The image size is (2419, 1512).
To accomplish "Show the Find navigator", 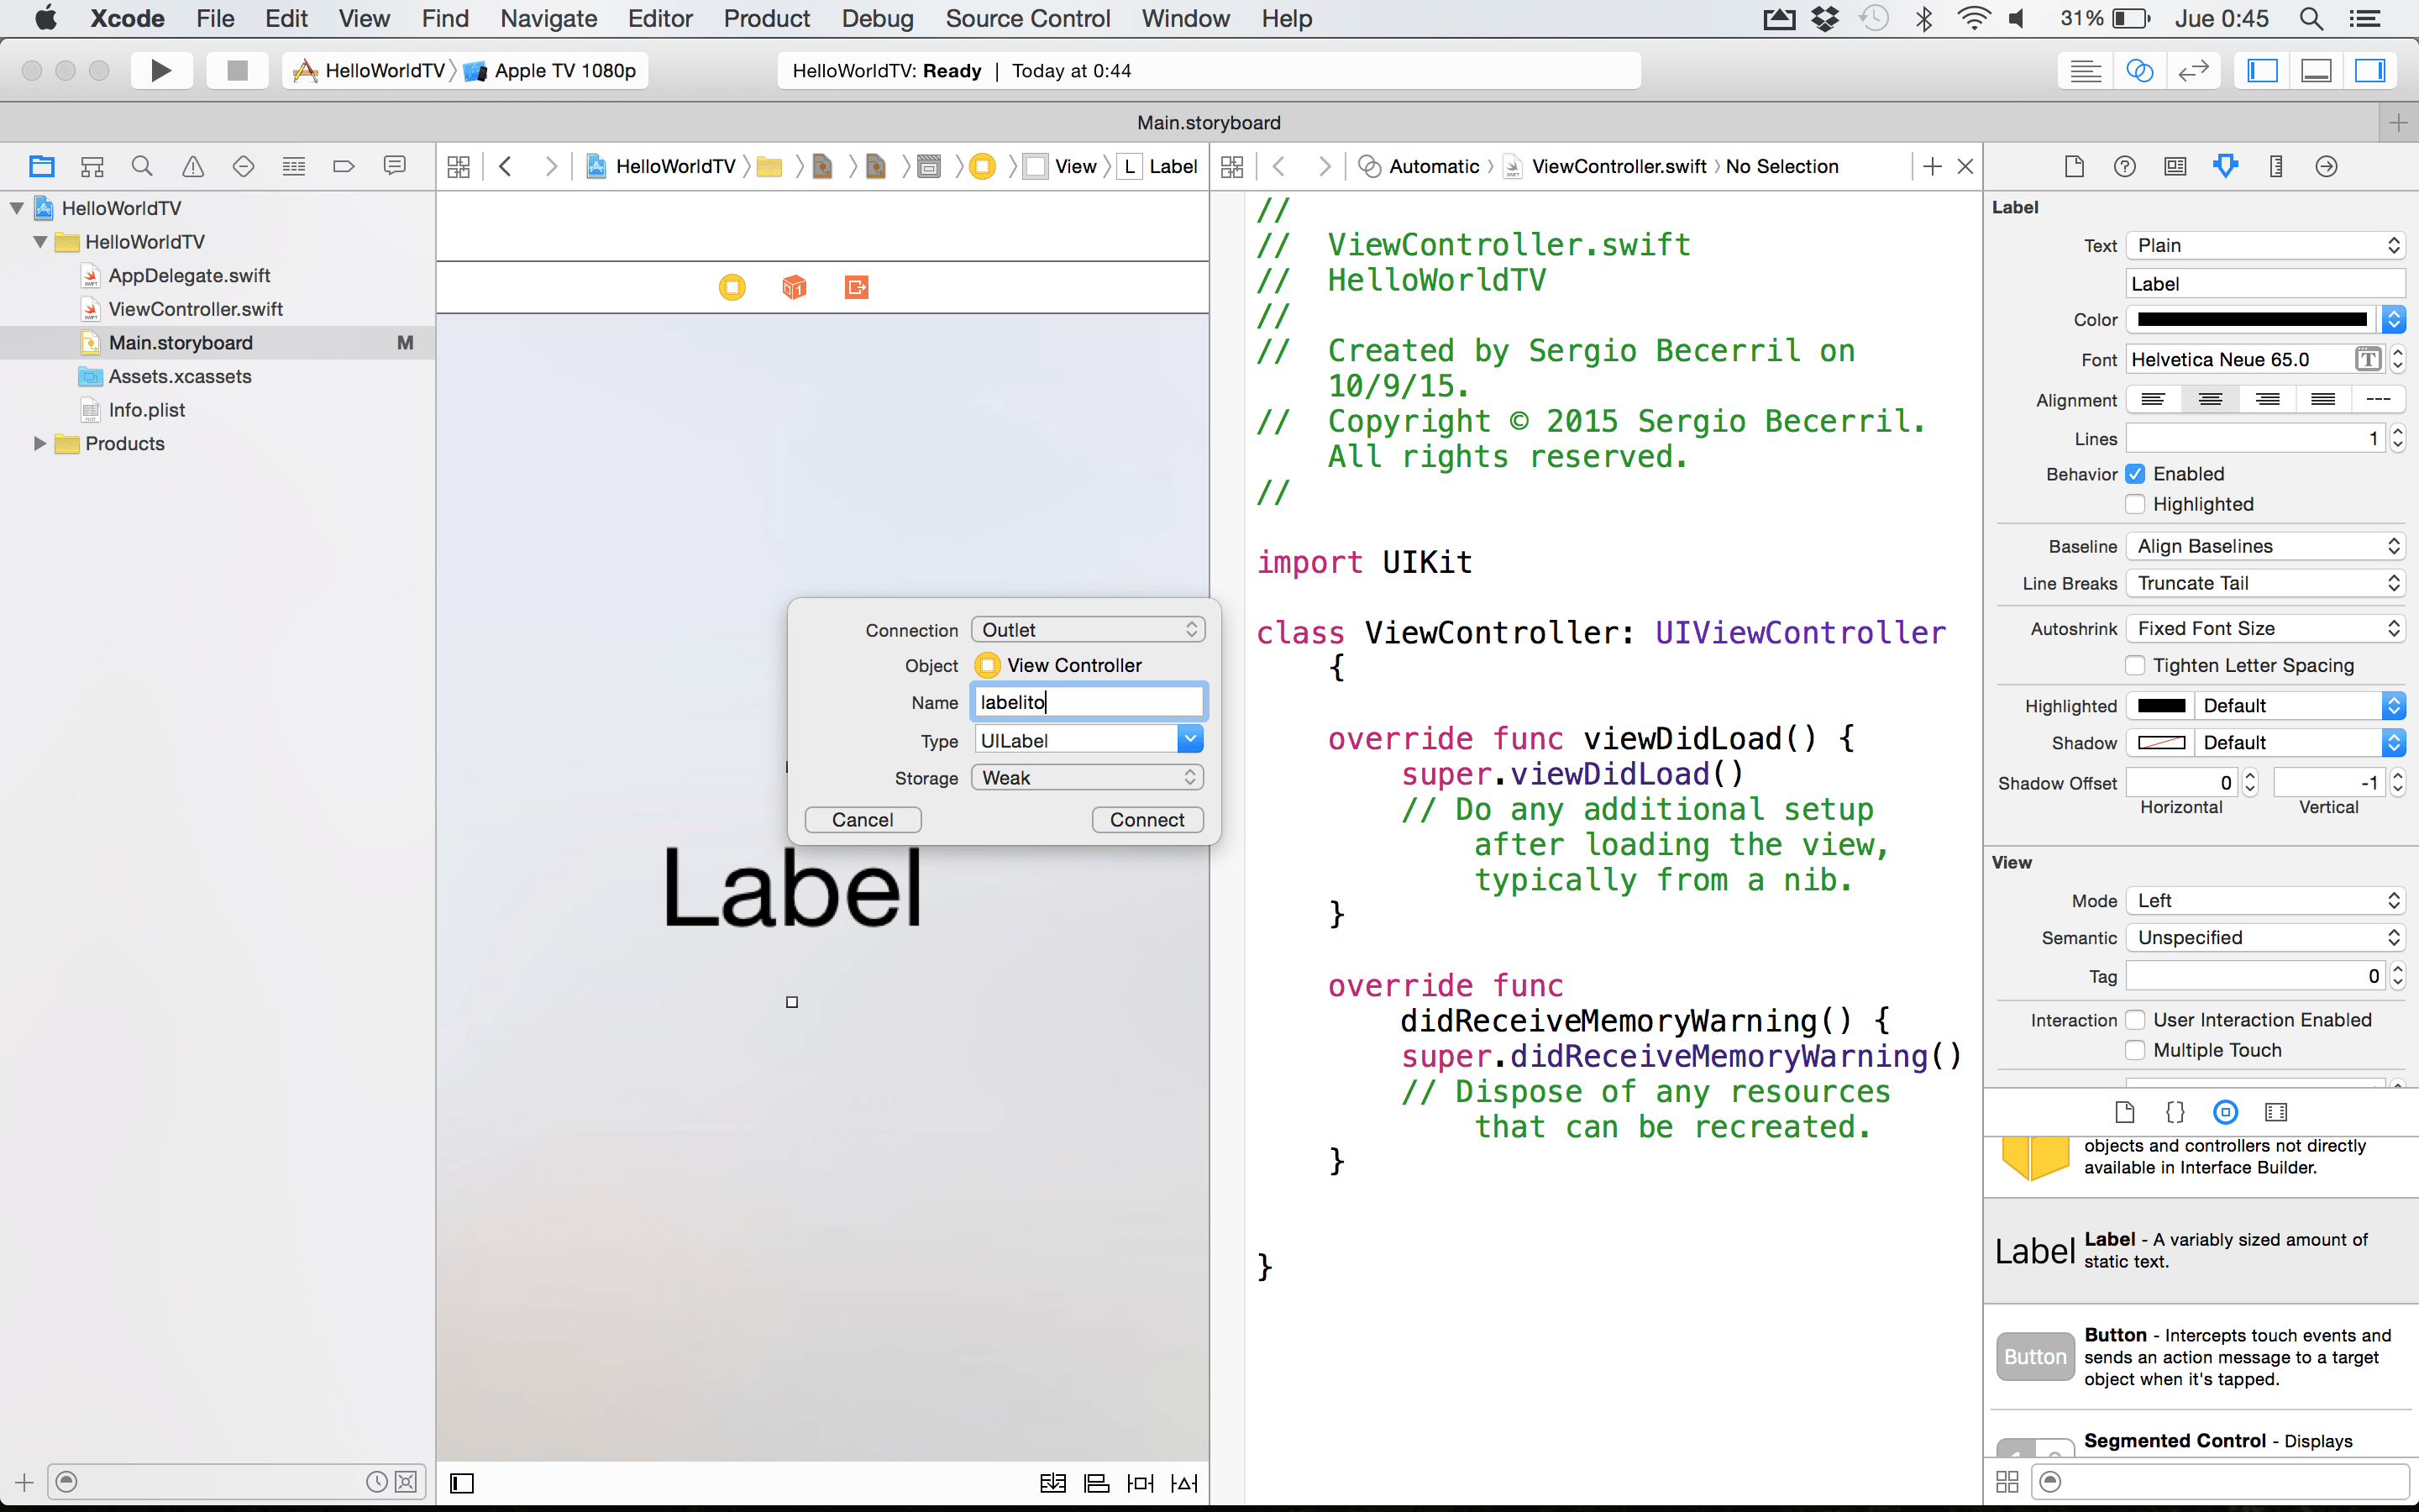I will pyautogui.click(x=142, y=166).
